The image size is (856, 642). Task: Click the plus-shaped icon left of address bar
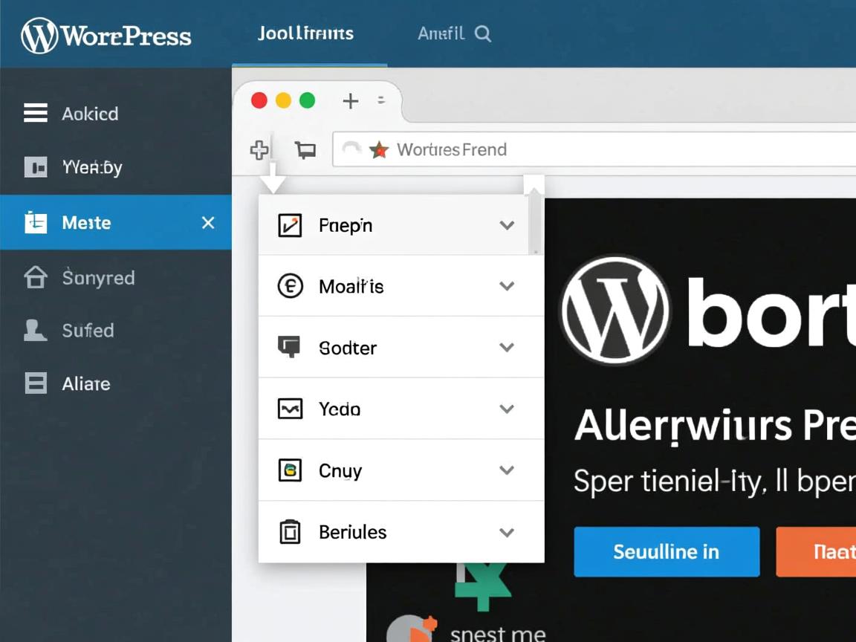click(x=259, y=150)
